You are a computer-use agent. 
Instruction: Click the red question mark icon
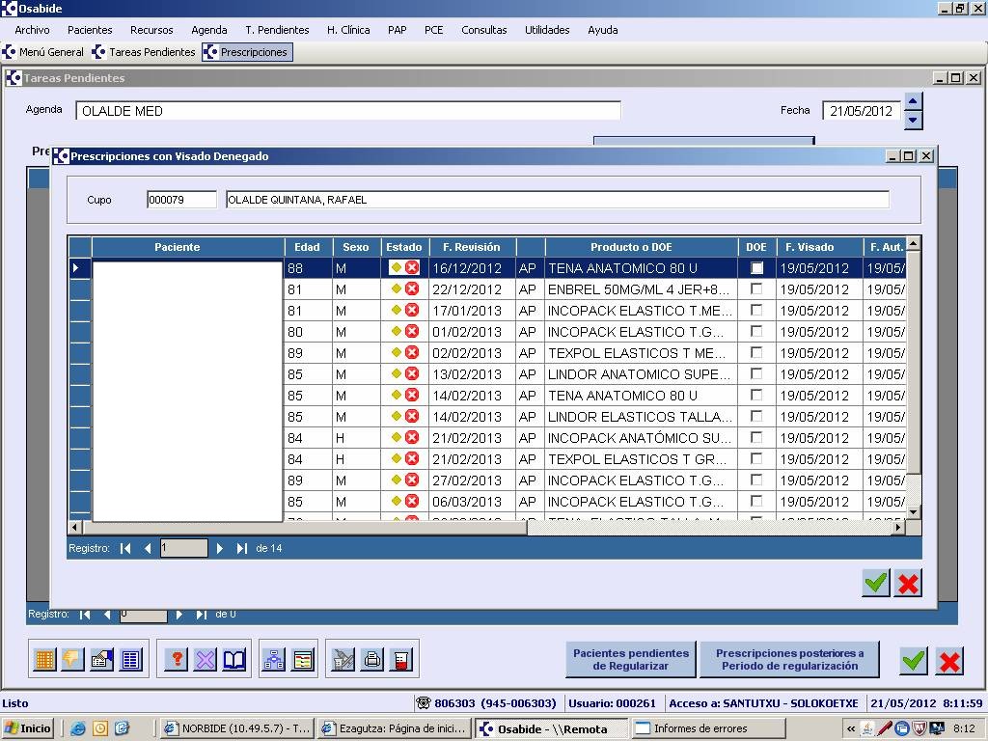tap(176, 660)
